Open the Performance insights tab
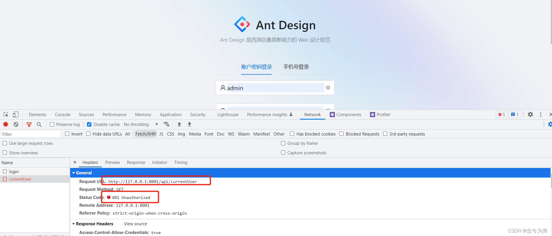Screen dimensions: 552x236 point(270,115)
